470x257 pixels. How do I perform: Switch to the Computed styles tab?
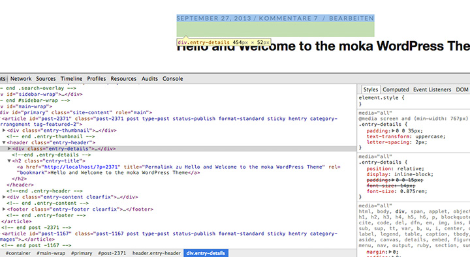(396, 89)
